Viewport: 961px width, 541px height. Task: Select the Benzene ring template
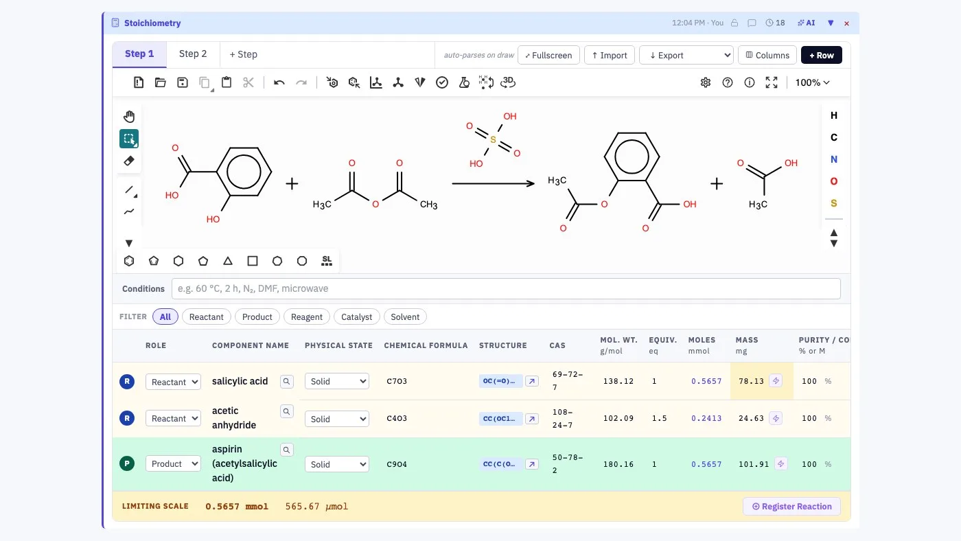(129, 261)
